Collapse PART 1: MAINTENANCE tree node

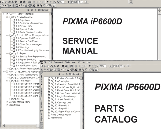(x=3, y=14)
